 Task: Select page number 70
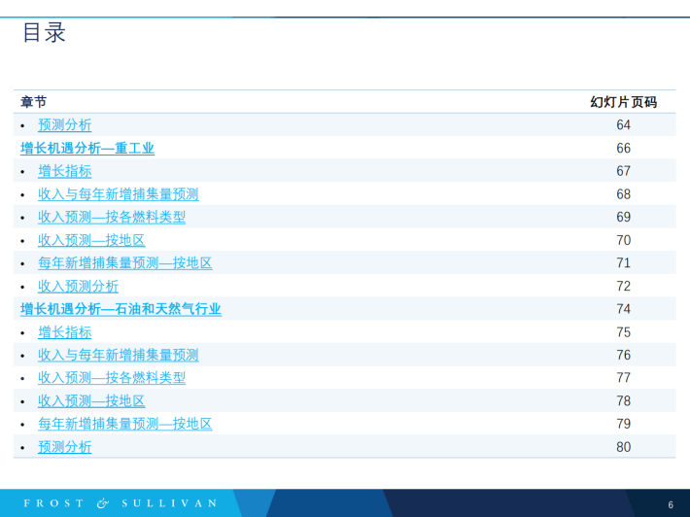pyautogui.click(x=624, y=240)
